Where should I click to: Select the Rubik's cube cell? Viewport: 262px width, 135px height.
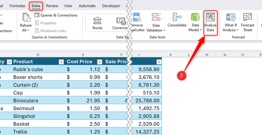tap(38, 70)
